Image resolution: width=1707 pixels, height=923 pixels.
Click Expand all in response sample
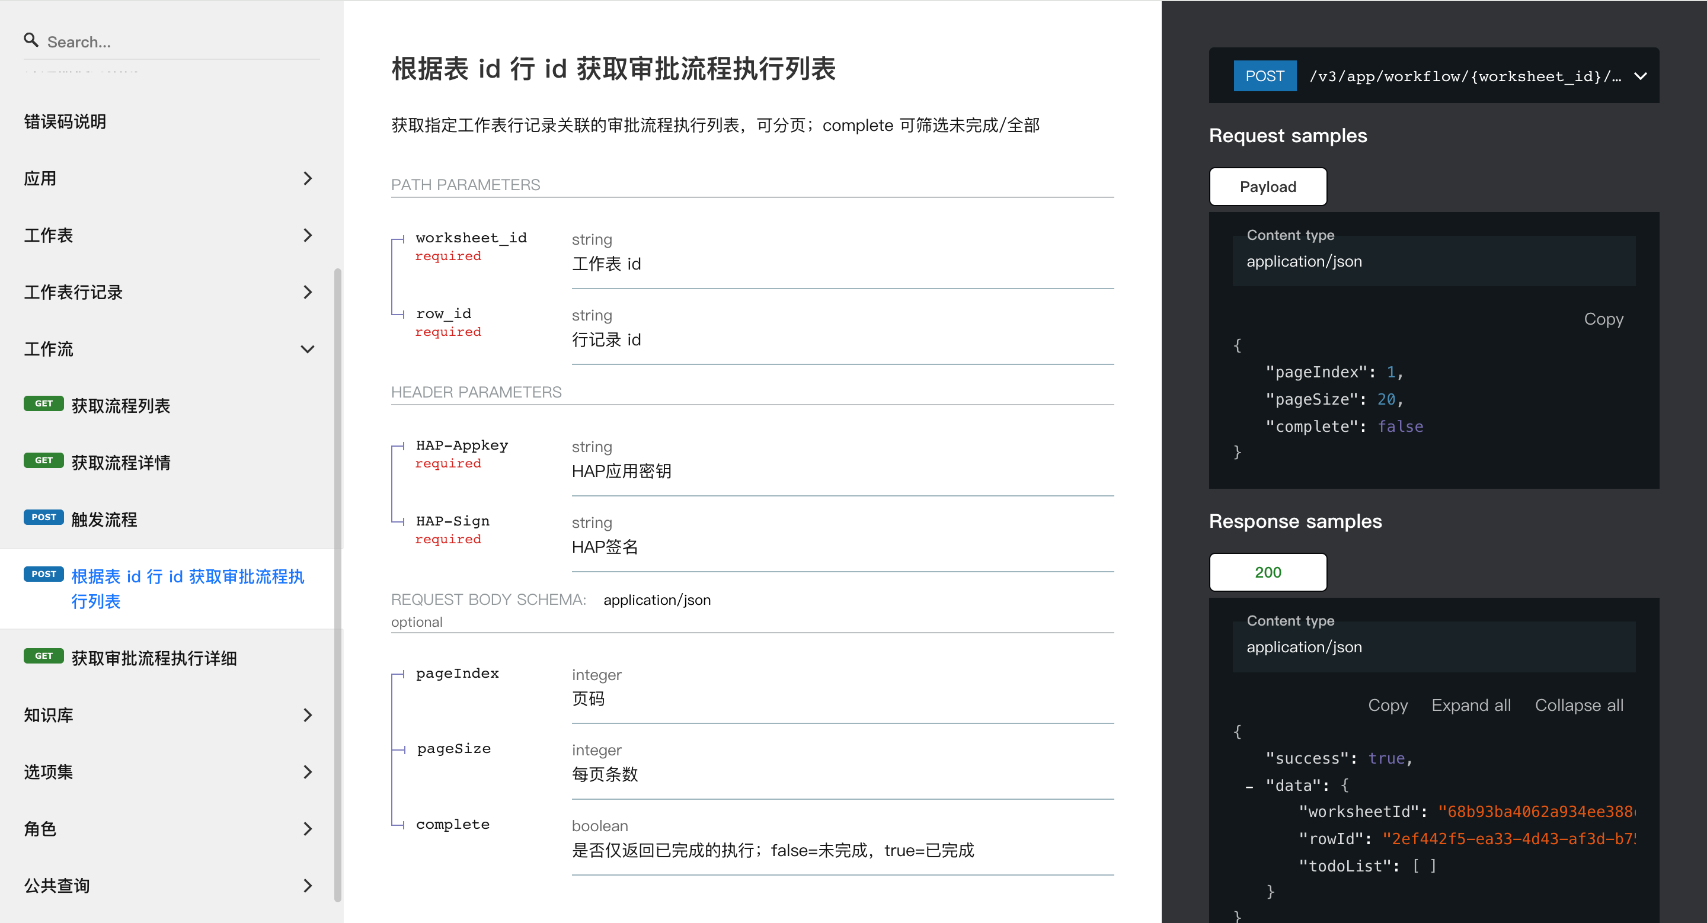[1471, 705]
